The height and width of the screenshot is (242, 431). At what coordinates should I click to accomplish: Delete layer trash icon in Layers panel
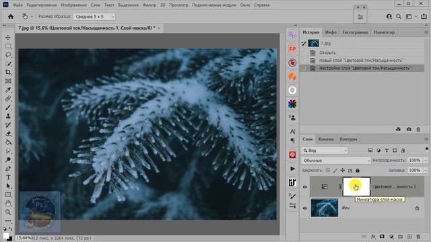click(418, 237)
